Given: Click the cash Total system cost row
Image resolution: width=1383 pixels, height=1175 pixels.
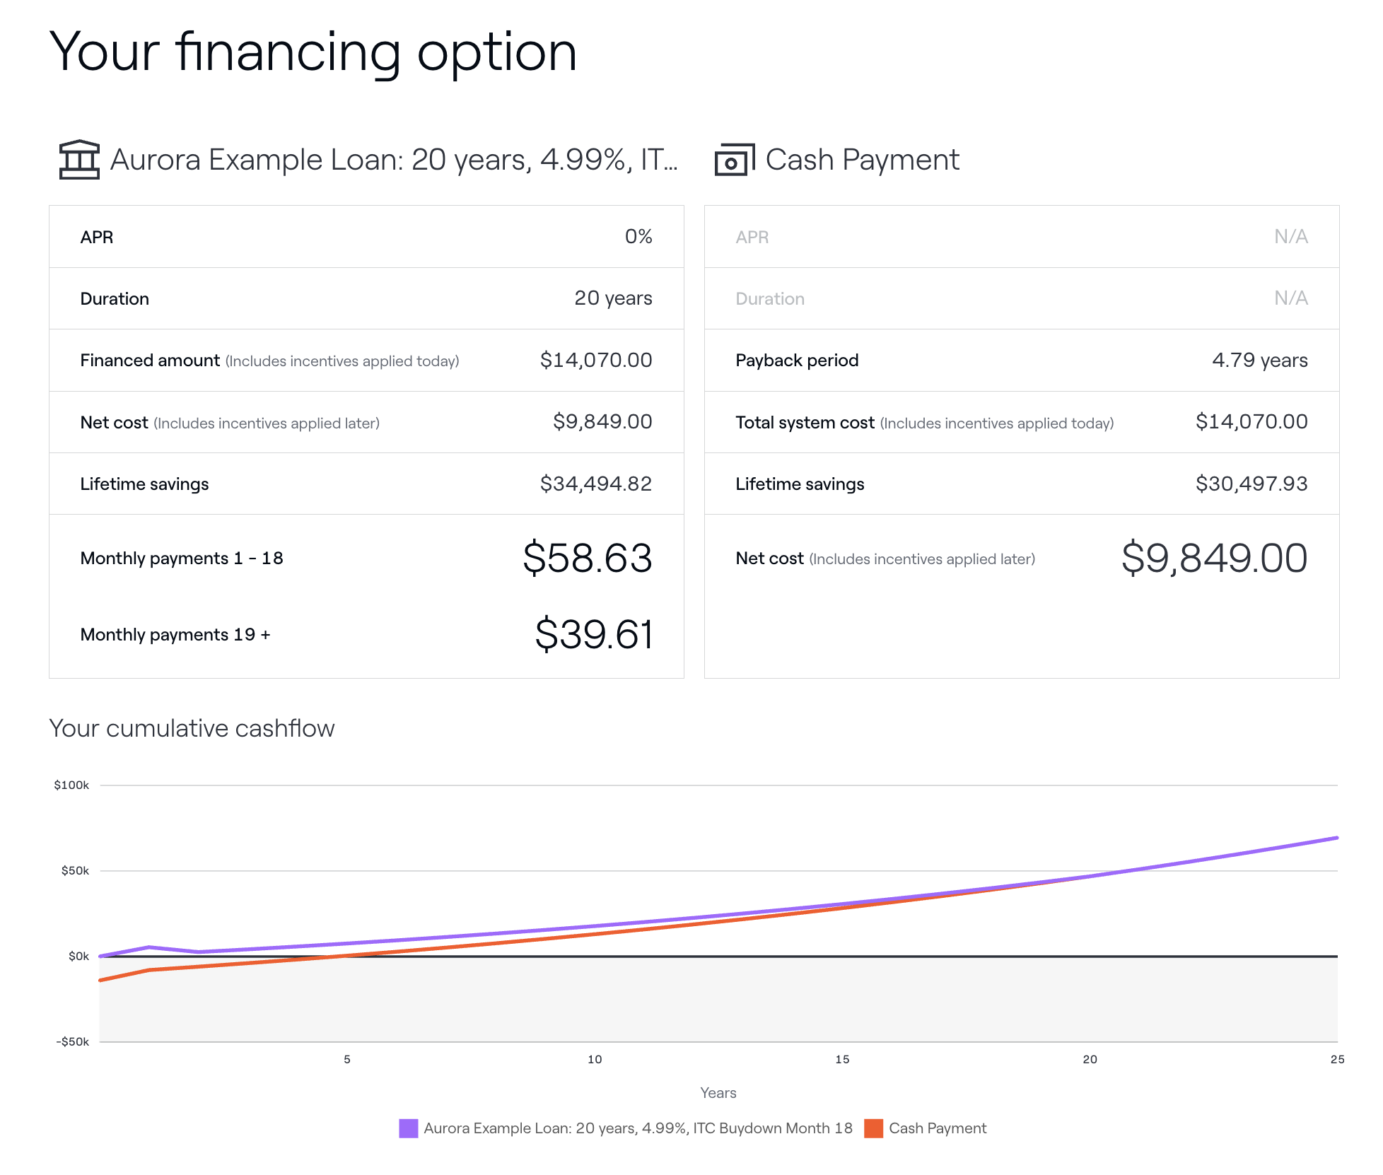Looking at the screenshot, I should (1021, 422).
